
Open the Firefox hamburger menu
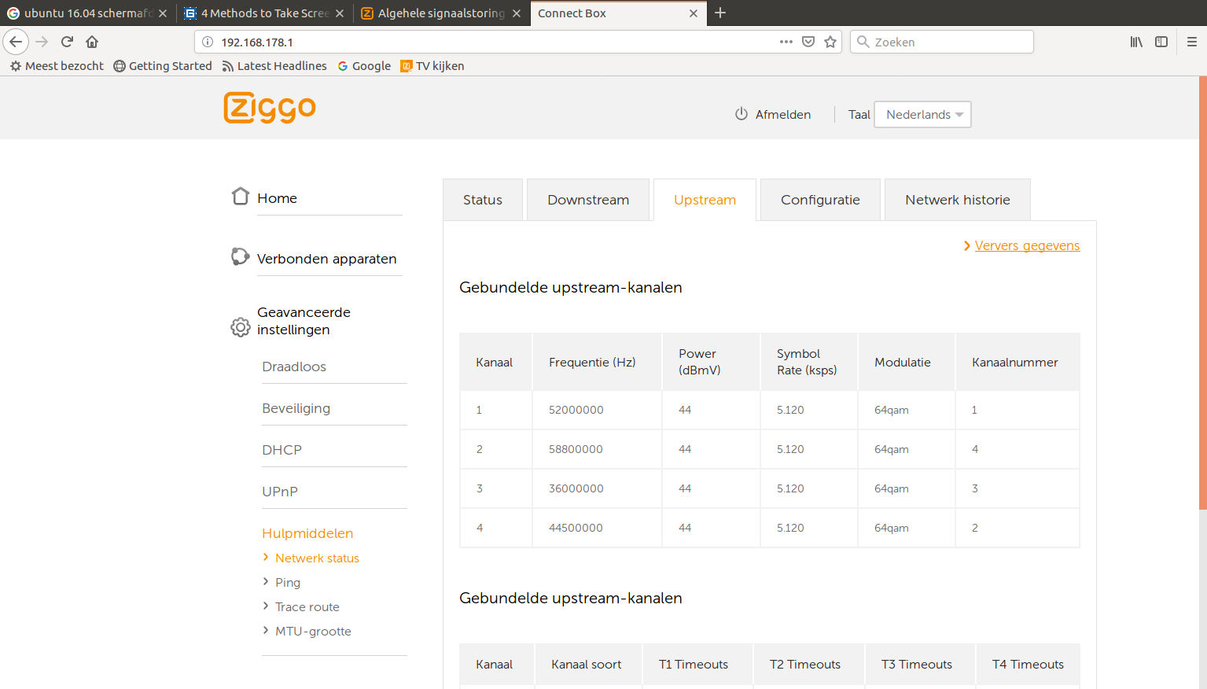tap(1191, 42)
